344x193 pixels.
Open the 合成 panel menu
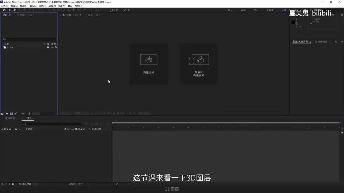[x=80, y=15]
